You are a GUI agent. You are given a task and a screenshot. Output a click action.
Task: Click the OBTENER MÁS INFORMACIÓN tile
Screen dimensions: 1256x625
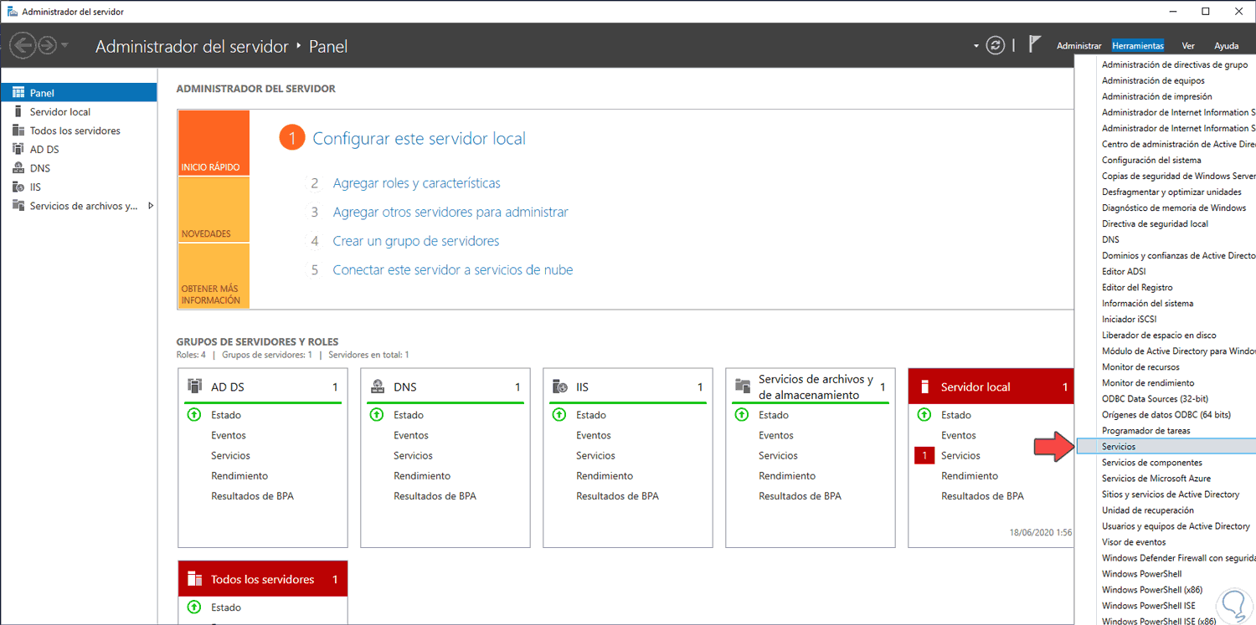214,276
